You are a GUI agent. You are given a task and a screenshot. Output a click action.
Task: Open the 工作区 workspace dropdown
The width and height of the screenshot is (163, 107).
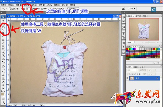132,9
